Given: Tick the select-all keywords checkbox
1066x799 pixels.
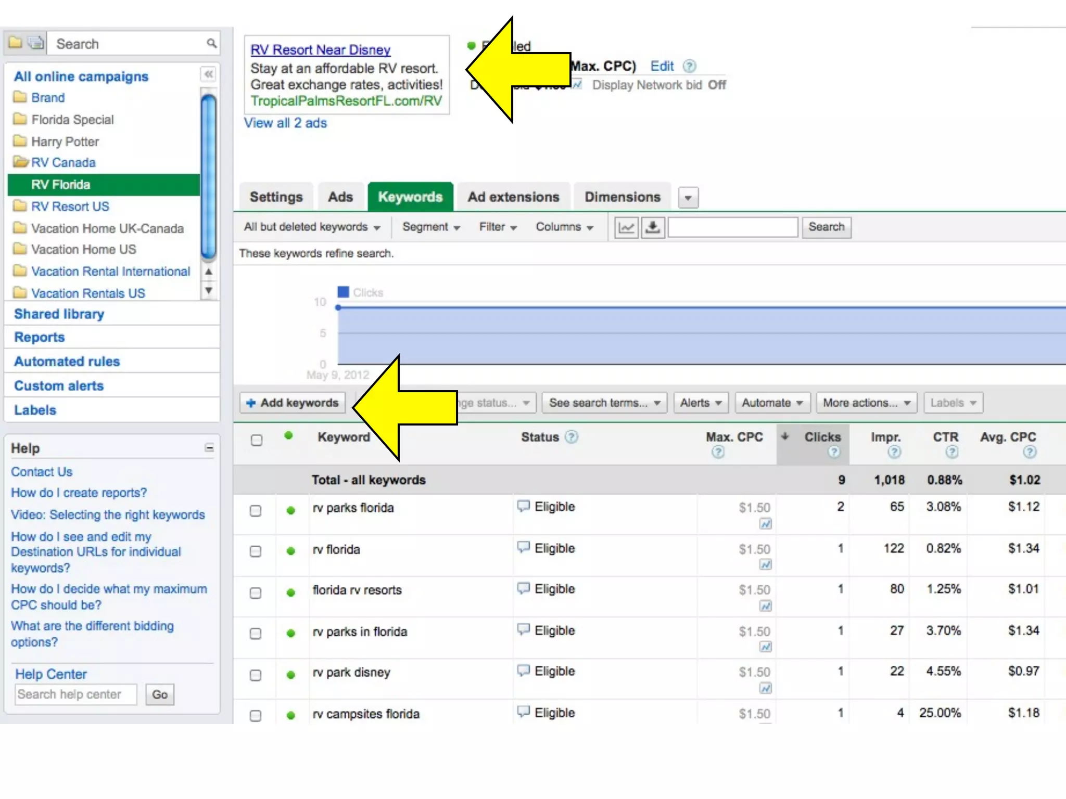Looking at the screenshot, I should (257, 440).
